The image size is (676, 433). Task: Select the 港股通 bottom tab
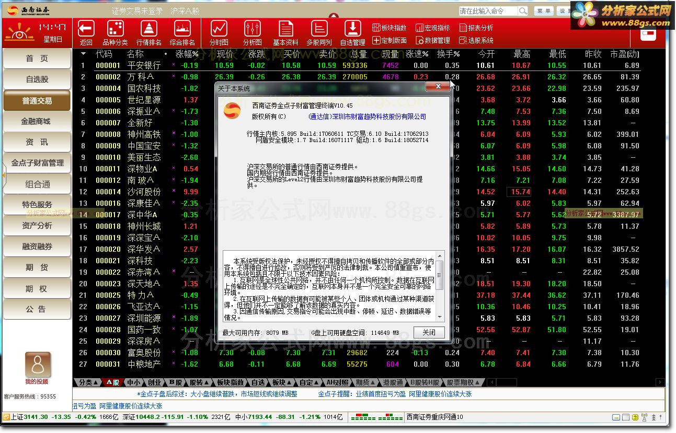(393, 382)
